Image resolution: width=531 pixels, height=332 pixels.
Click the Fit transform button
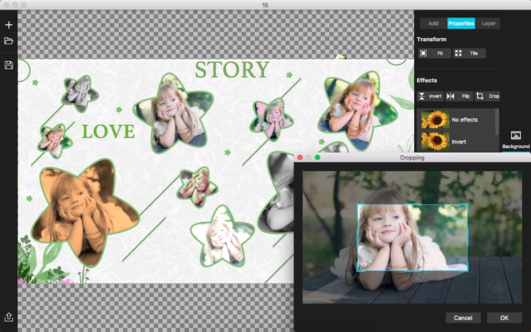tap(435, 53)
